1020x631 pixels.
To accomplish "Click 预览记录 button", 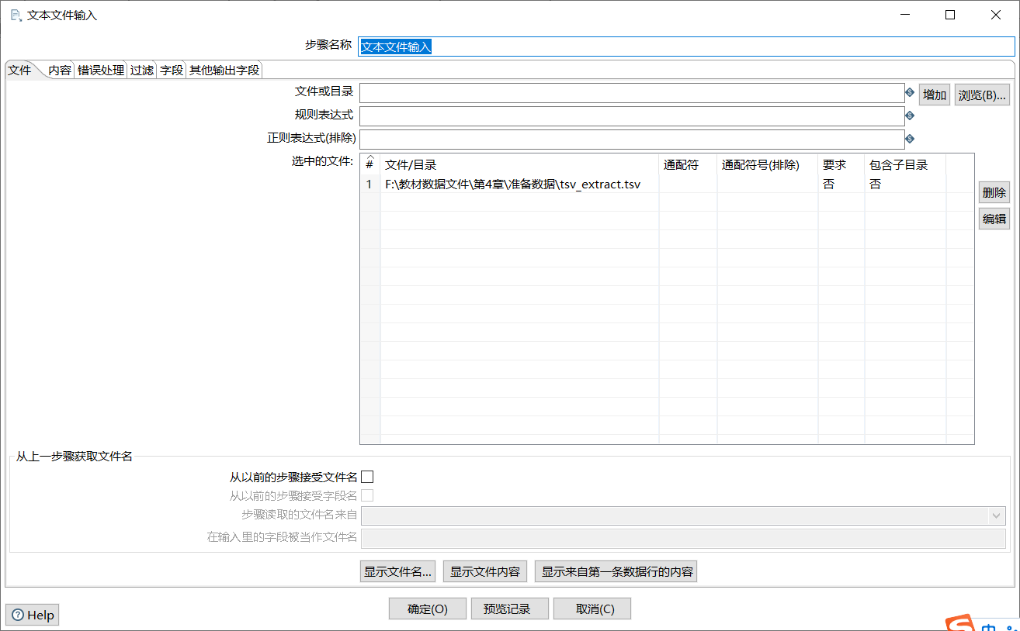I will [510, 609].
